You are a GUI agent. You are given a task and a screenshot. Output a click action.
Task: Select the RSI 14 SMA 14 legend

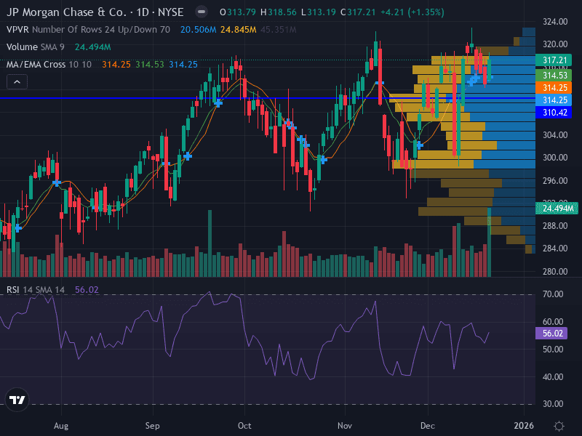coord(35,289)
